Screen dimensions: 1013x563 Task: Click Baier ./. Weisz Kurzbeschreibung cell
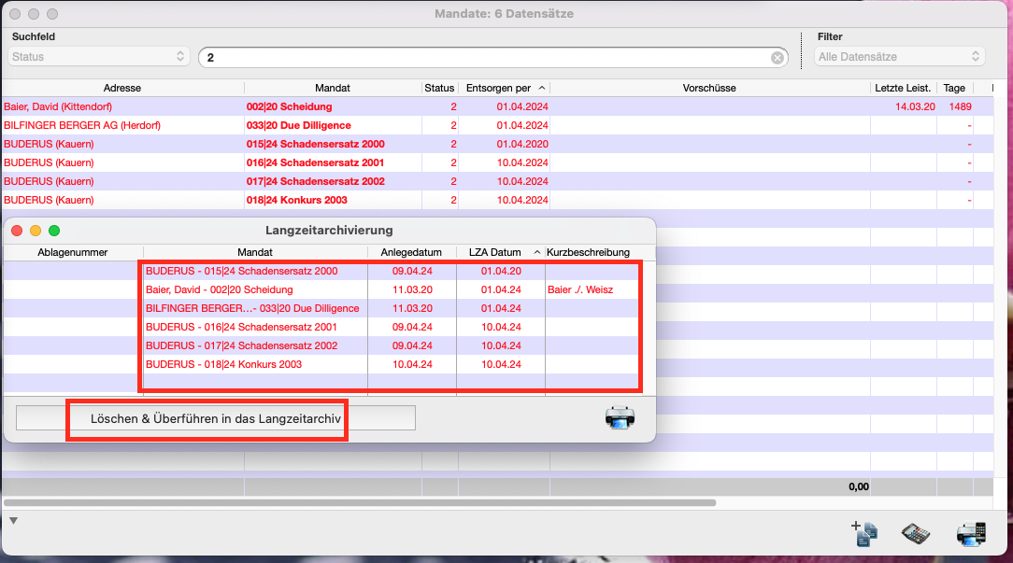tap(580, 289)
